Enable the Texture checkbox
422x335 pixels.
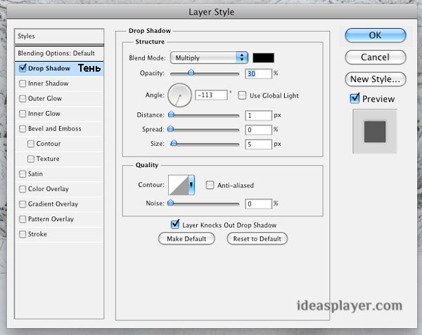31,159
